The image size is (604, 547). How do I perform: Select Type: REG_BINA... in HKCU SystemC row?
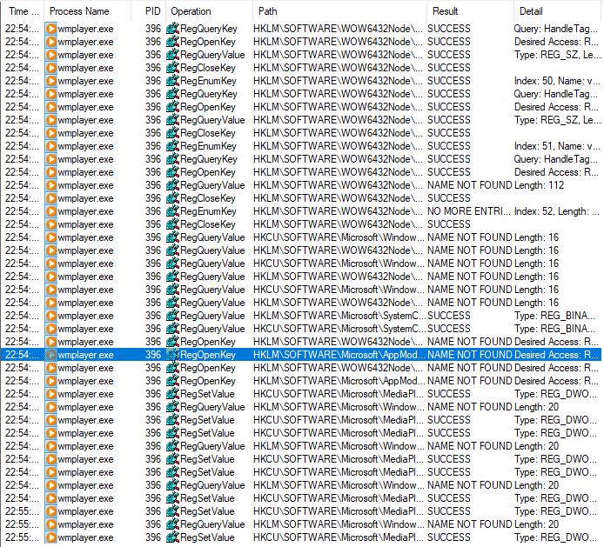click(x=556, y=329)
